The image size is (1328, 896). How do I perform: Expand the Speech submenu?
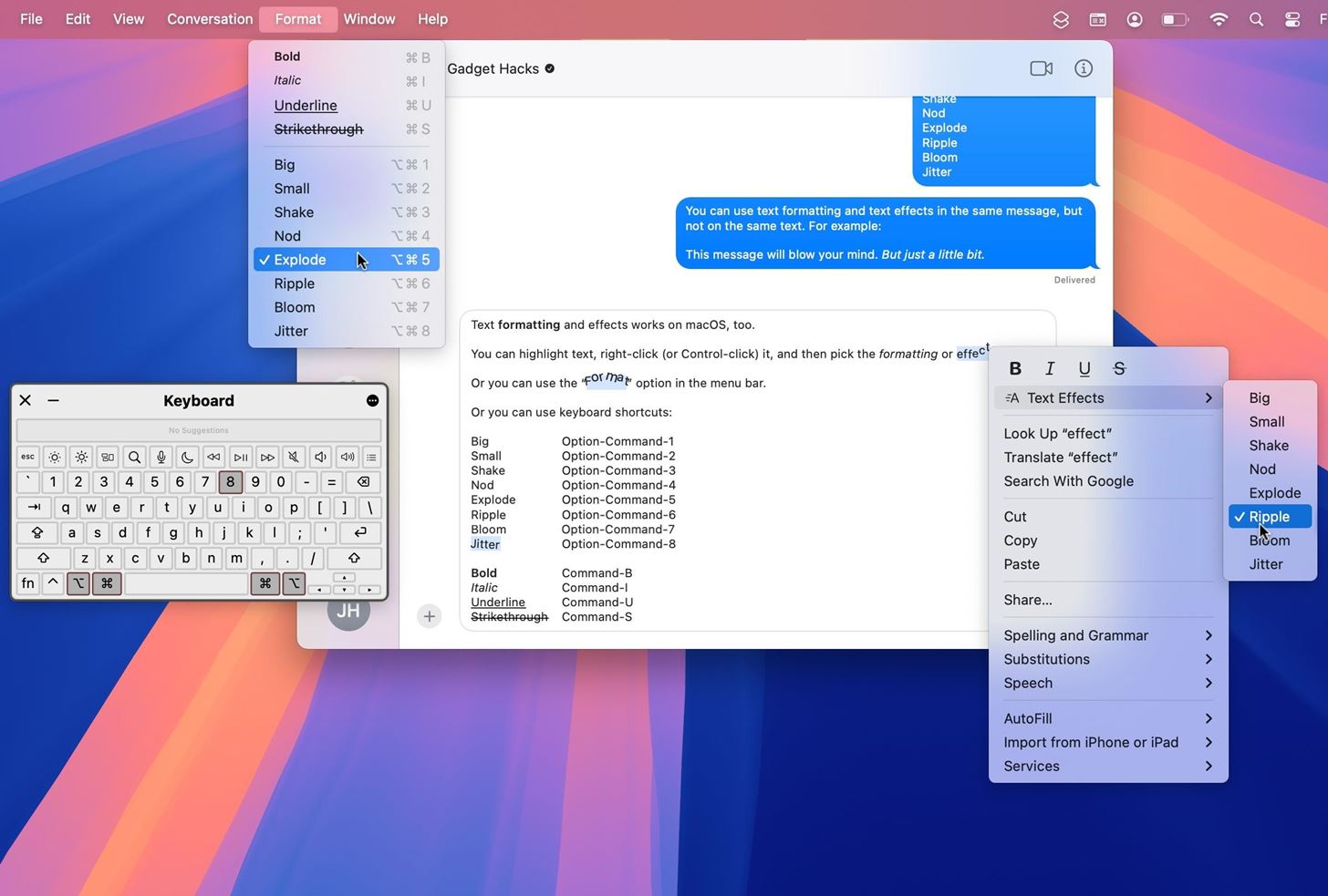(x=1108, y=683)
